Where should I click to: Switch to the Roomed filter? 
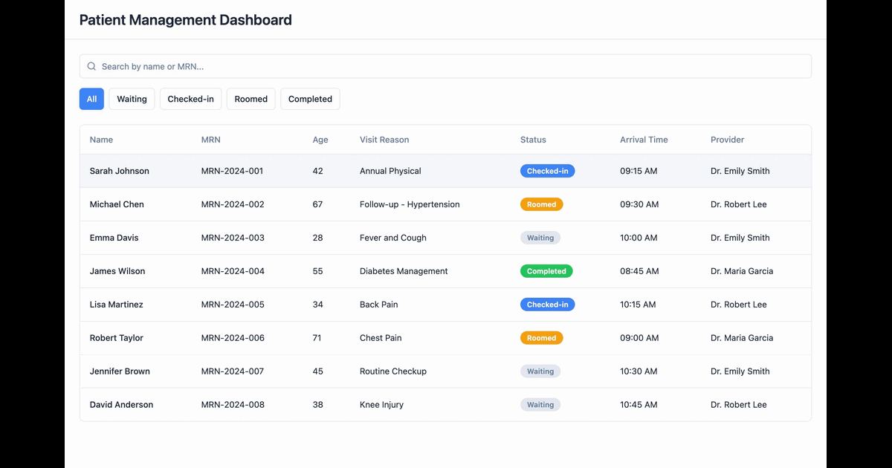pyautogui.click(x=251, y=99)
